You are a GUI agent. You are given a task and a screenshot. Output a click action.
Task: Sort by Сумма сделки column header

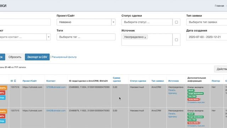117,79
